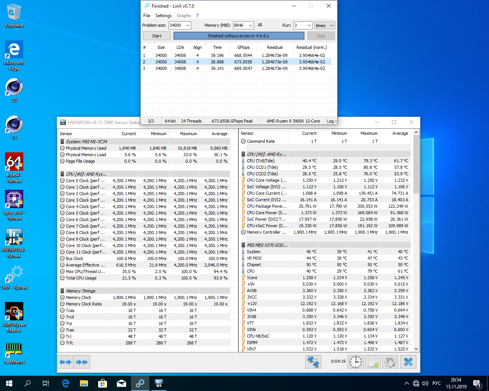Open HWiNFO remote network monitoring icon

pyautogui.click(x=313, y=362)
